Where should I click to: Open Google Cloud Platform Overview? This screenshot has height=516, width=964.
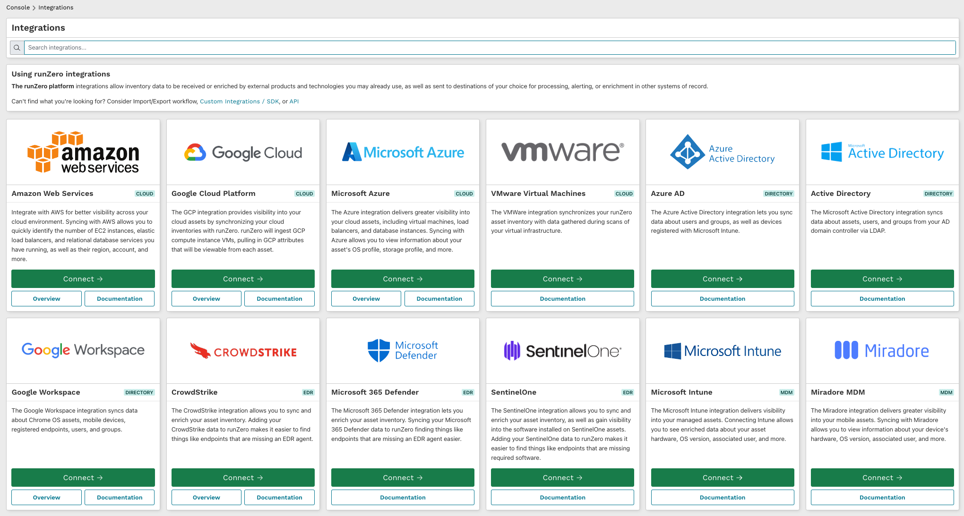(207, 299)
